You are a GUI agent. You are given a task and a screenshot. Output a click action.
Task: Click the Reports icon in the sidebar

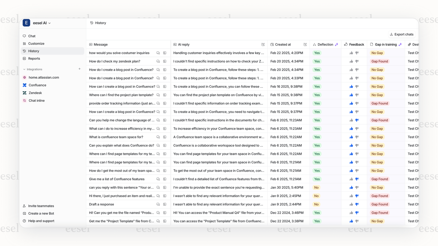point(24,58)
